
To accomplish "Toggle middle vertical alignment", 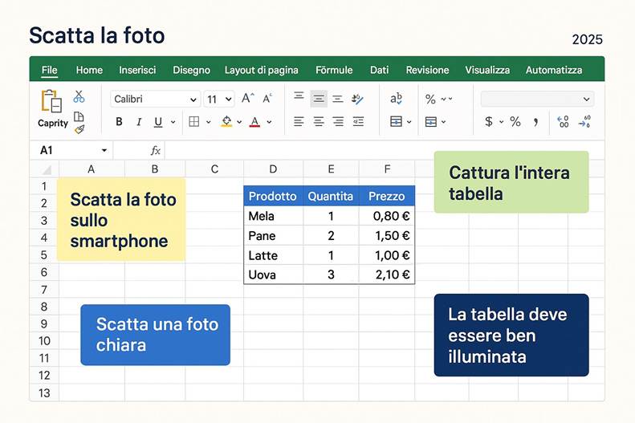I will coord(319,99).
